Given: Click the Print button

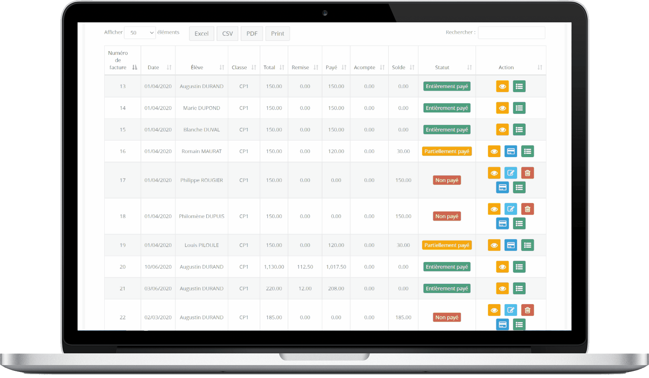Looking at the screenshot, I should [x=277, y=34].
